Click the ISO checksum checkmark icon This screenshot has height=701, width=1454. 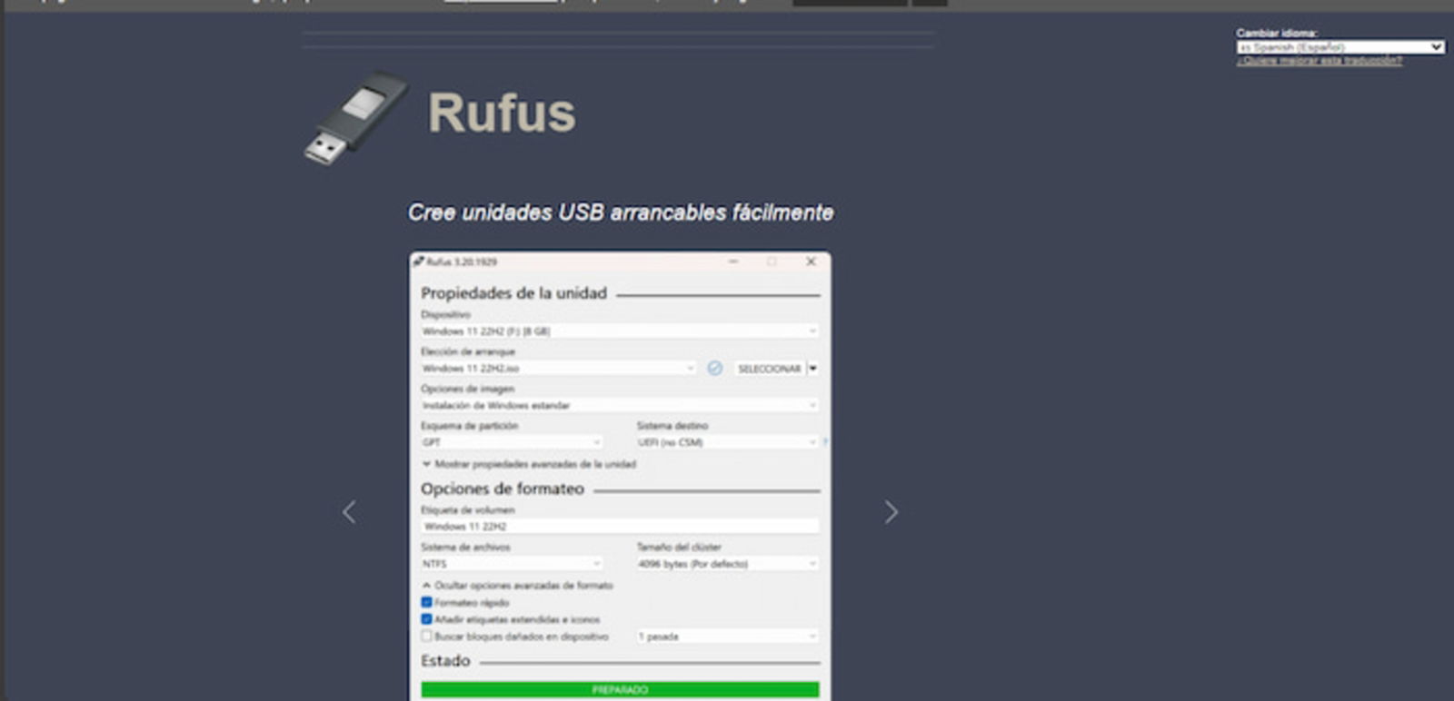point(715,368)
